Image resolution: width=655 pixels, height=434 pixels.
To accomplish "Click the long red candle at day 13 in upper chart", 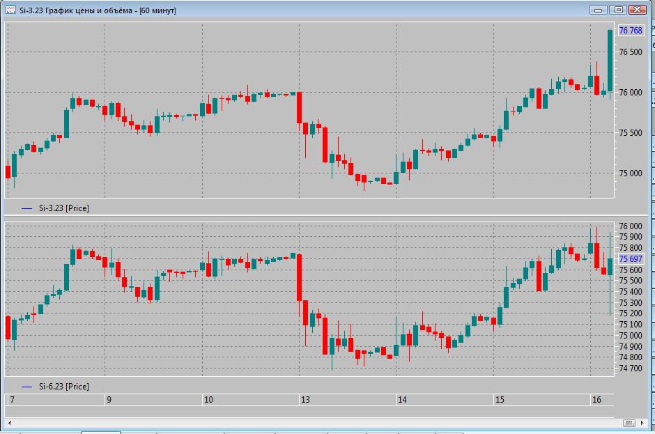I will coord(299,108).
